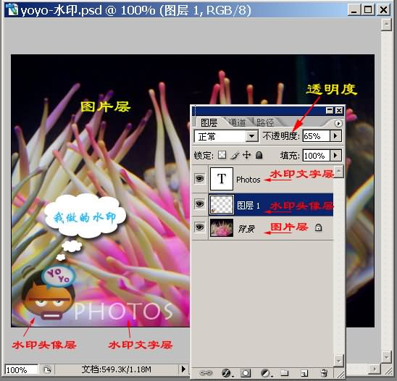Expand the fill 100% slider arrow

click(x=335, y=155)
